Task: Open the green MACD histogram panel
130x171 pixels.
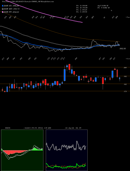Action: pos(22,150)
